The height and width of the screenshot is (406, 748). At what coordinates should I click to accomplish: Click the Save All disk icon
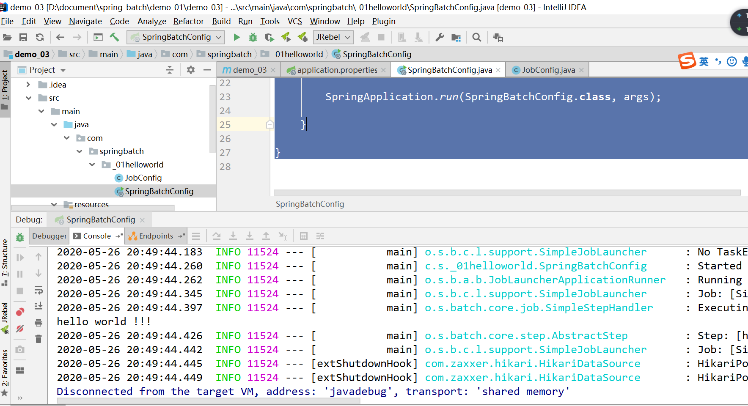tap(23, 37)
